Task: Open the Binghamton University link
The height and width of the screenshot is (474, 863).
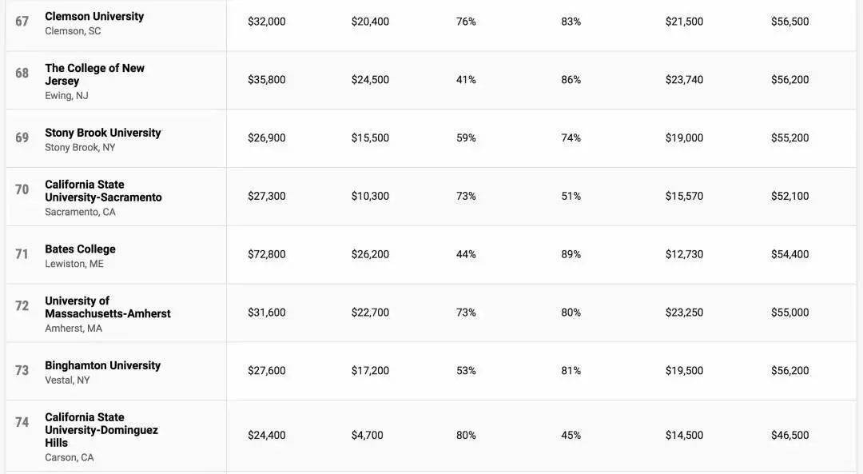Action: [102, 365]
